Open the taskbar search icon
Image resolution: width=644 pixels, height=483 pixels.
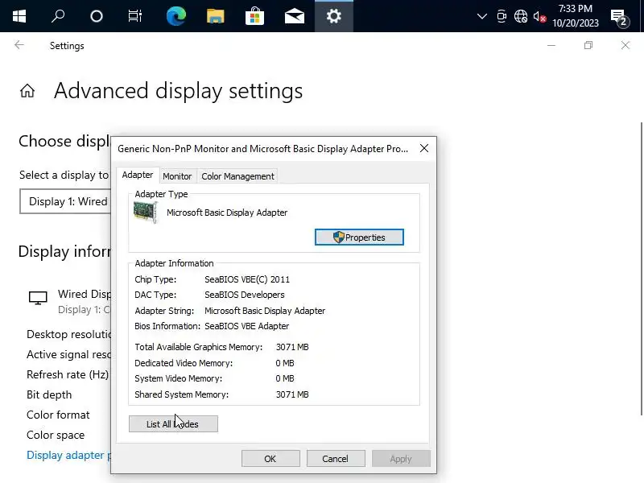(58, 16)
